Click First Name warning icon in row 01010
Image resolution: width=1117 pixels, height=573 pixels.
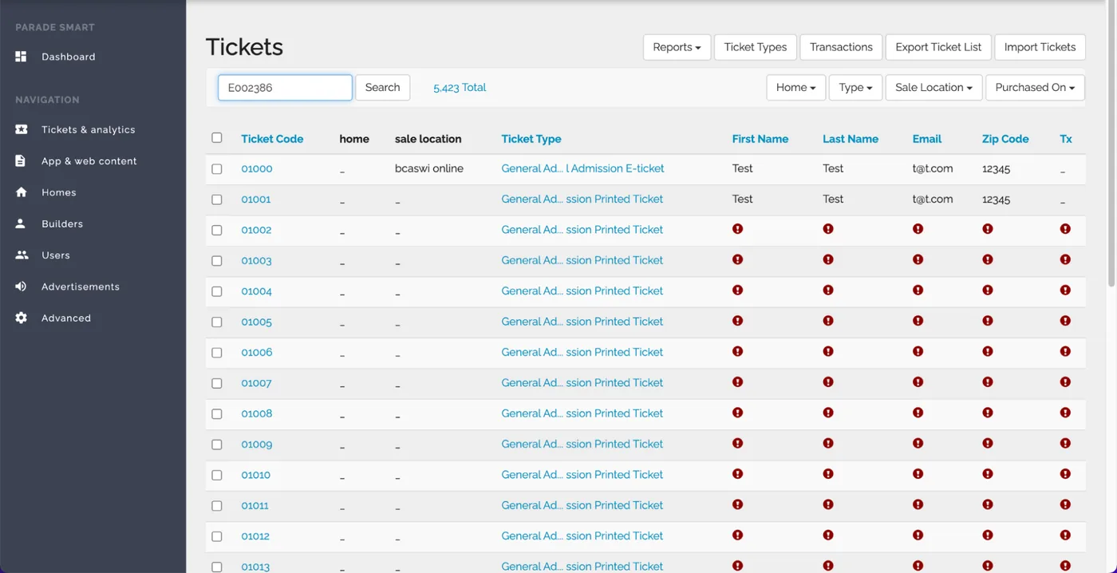[x=737, y=474]
